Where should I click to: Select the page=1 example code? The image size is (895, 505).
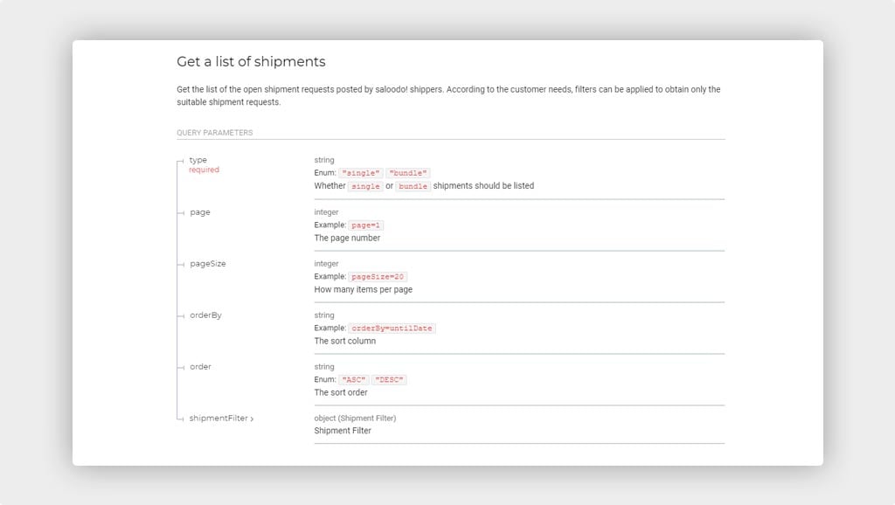coord(366,225)
